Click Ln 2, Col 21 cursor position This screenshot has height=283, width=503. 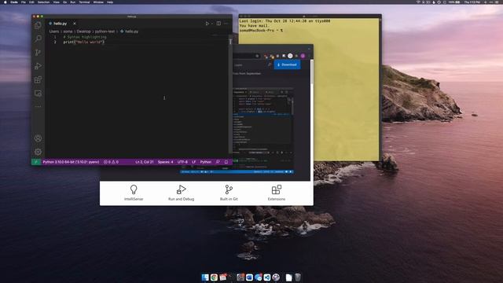145,162
